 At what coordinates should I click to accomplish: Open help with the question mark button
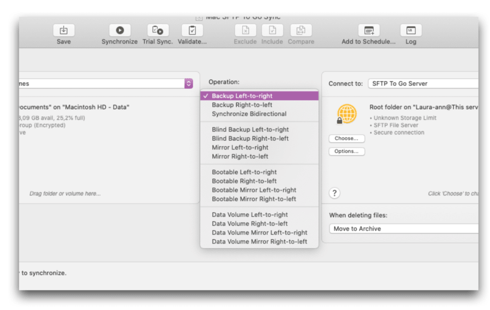pyautogui.click(x=334, y=193)
